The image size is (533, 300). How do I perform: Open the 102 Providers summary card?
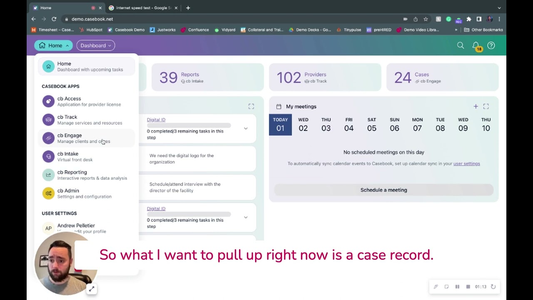pos(325,77)
